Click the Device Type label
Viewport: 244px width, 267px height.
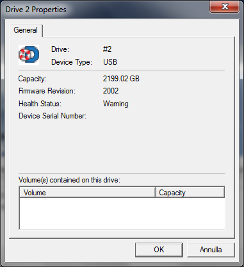click(x=72, y=62)
